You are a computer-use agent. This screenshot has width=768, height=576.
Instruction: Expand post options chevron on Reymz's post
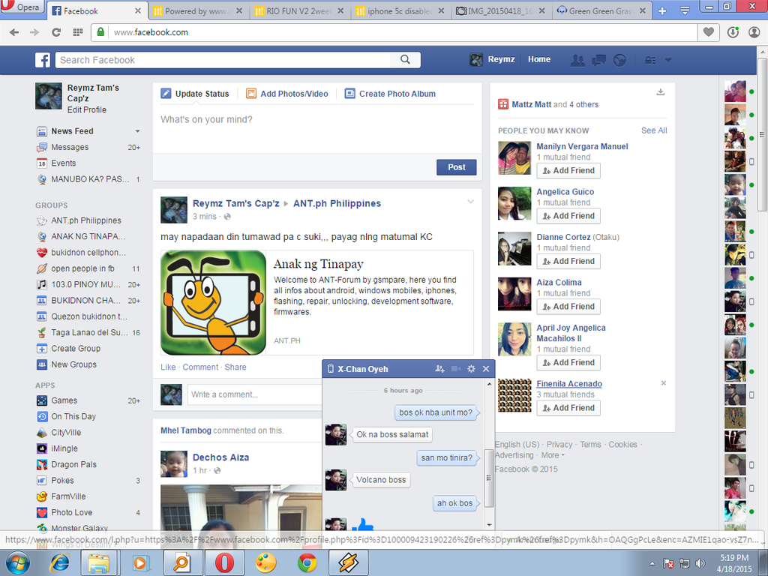coord(470,202)
